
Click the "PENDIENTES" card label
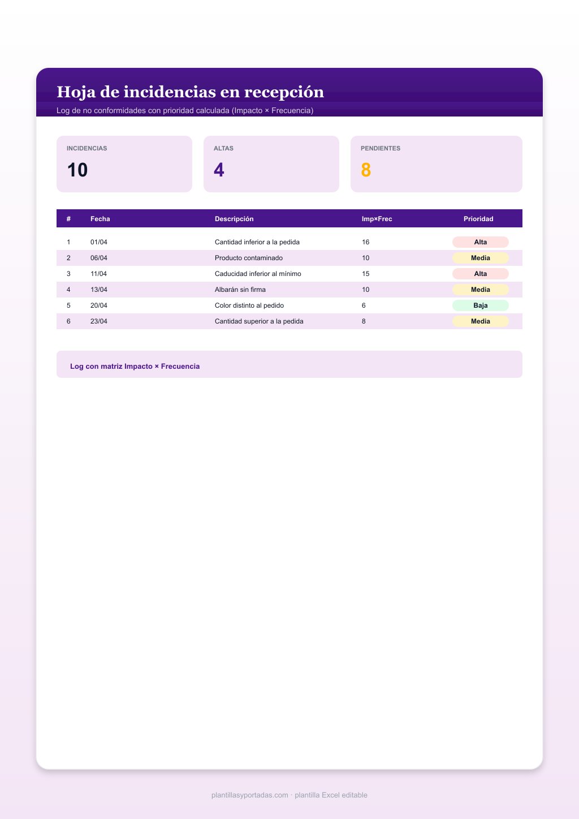click(381, 148)
